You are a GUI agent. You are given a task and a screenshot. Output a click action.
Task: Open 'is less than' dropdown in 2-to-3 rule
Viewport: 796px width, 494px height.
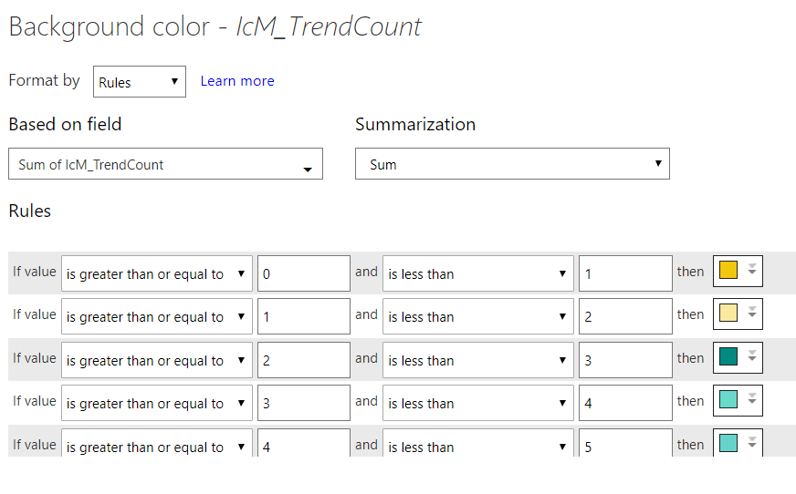pos(477,360)
